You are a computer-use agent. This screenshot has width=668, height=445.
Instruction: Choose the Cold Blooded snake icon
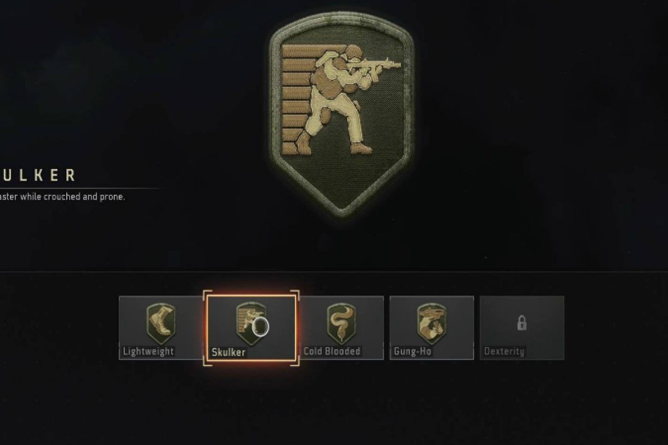point(340,324)
